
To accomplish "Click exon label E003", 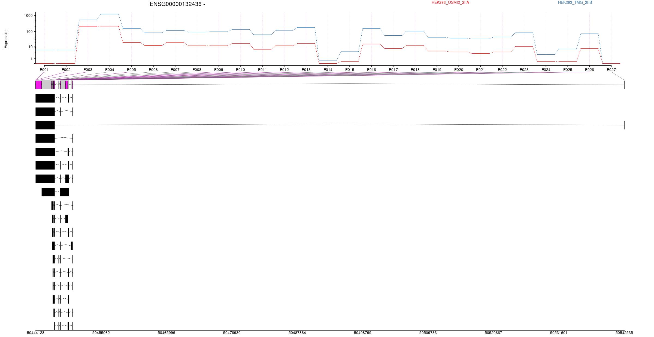I will pos(88,70).
